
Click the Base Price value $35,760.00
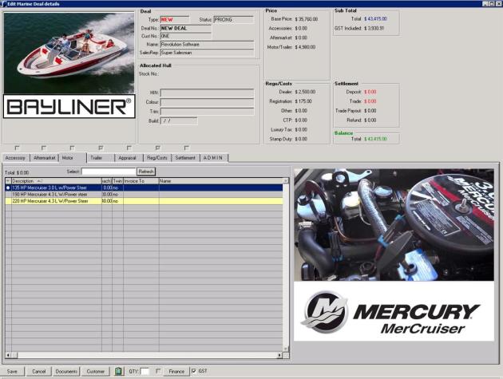pyautogui.click(x=307, y=19)
